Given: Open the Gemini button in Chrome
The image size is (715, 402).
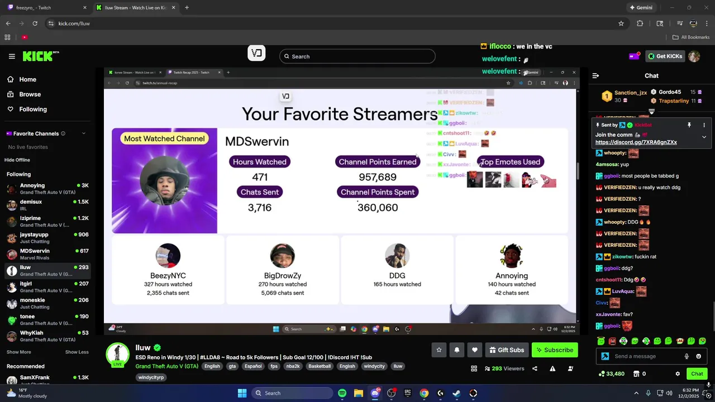Looking at the screenshot, I should pos(641,8).
